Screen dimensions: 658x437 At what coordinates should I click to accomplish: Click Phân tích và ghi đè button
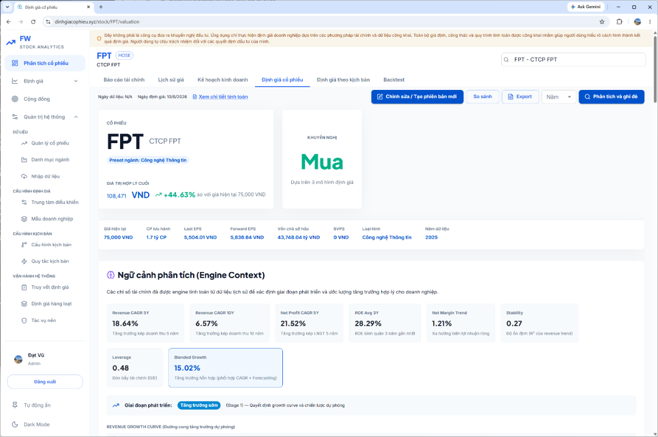point(611,97)
